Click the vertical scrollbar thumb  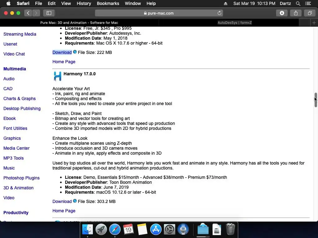click(316, 100)
